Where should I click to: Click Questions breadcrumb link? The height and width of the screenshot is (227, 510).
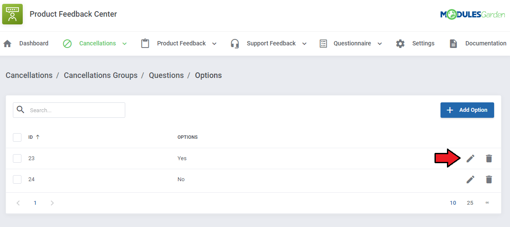click(x=166, y=75)
